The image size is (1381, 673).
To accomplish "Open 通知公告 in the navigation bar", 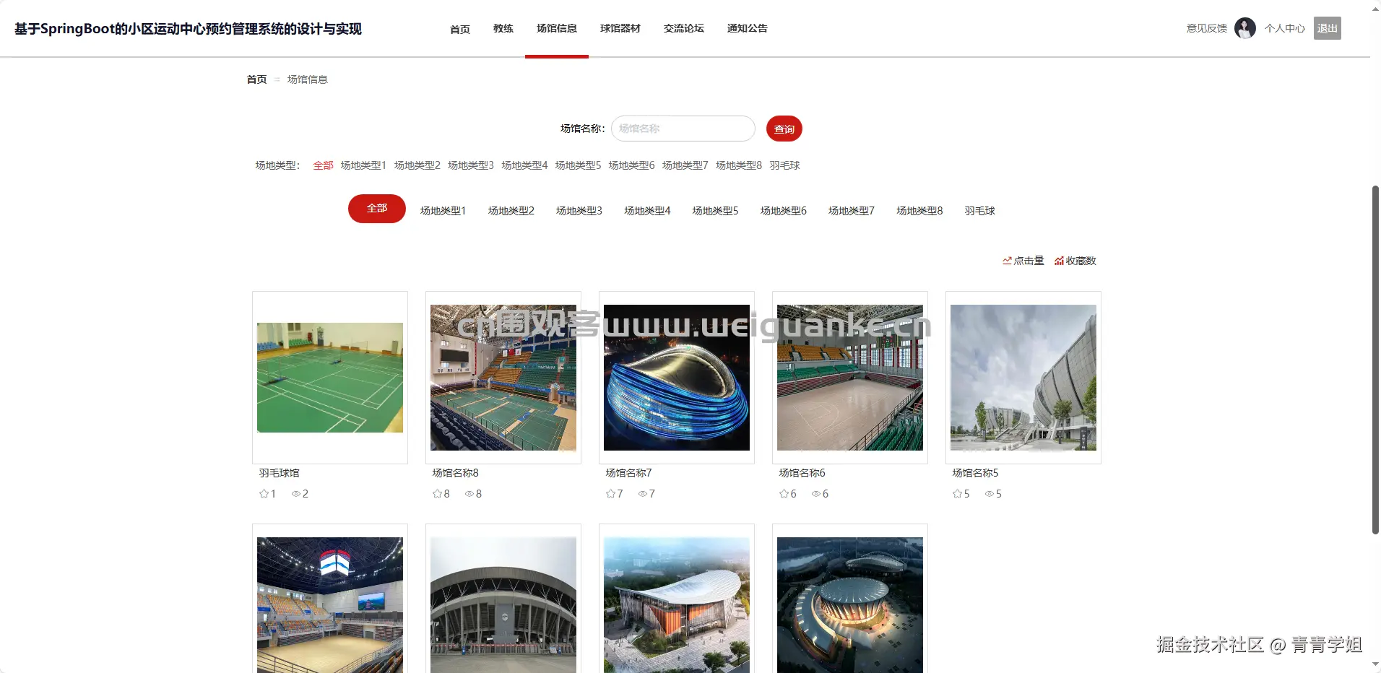I will click(x=748, y=29).
